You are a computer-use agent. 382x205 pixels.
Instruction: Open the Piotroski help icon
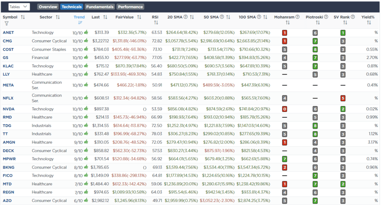pyautogui.click(x=326, y=17)
